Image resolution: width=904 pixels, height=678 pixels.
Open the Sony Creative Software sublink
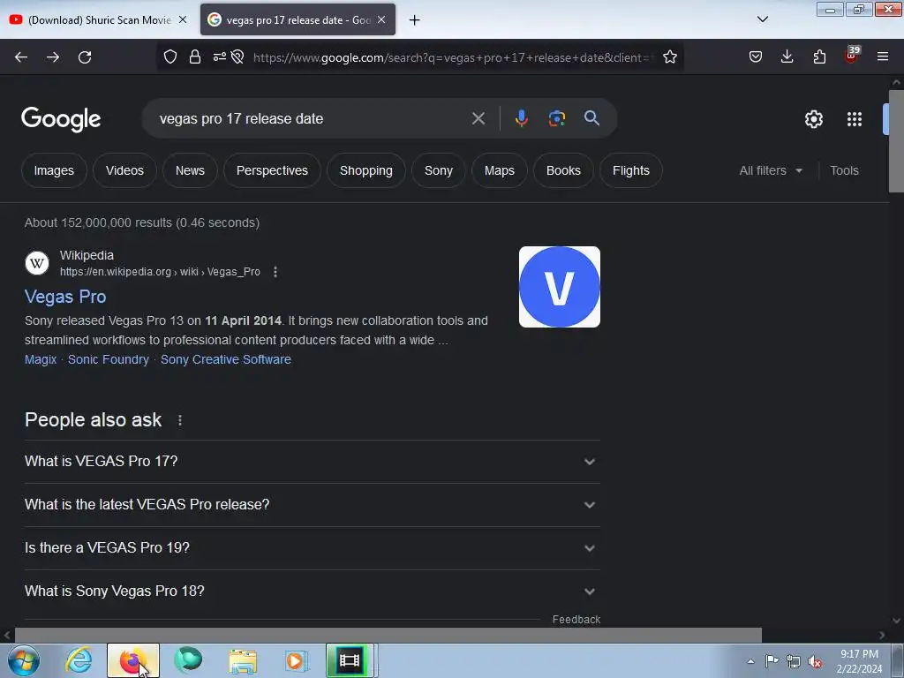pos(225,360)
